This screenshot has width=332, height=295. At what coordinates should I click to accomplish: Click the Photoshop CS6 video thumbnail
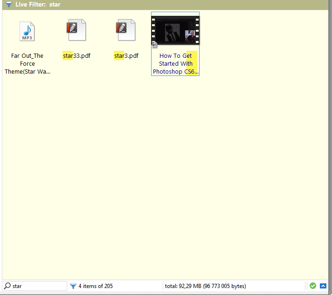(175, 31)
